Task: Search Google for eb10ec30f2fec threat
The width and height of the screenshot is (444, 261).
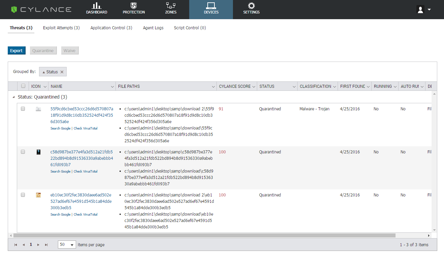Action: pos(61,215)
